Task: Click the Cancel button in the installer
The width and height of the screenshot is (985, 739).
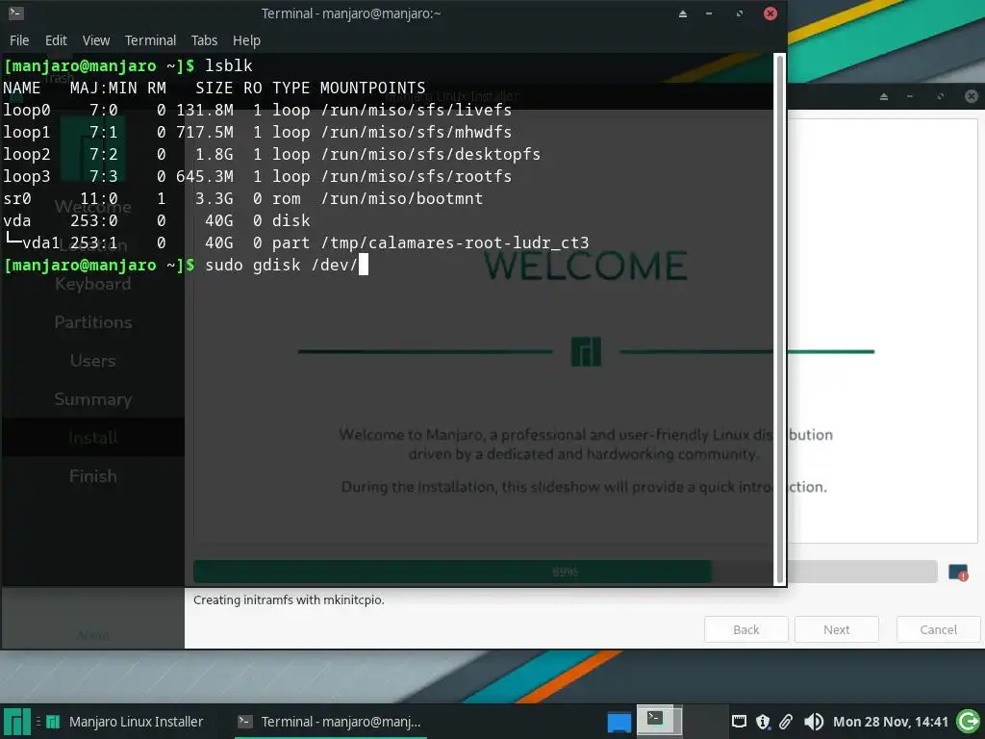Action: pyautogui.click(x=939, y=629)
